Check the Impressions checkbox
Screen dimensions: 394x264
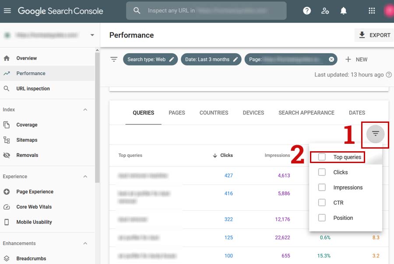point(322,188)
